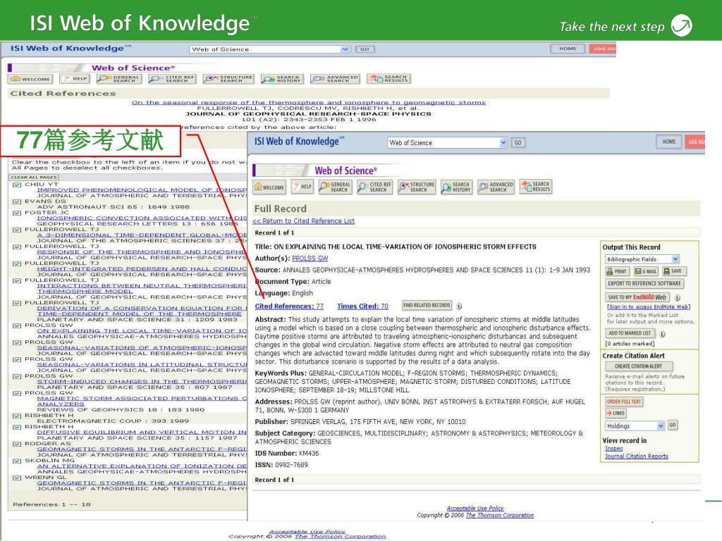
Task: Uncheck the EVANS DS reference checkbox
Action: tap(17, 201)
